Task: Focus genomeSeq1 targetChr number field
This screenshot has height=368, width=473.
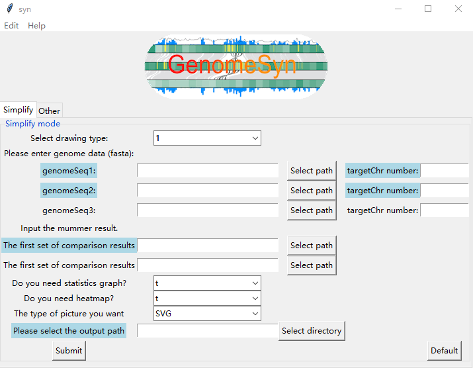Action: 445,171
